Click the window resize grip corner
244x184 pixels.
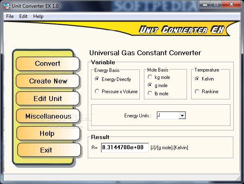point(238,178)
